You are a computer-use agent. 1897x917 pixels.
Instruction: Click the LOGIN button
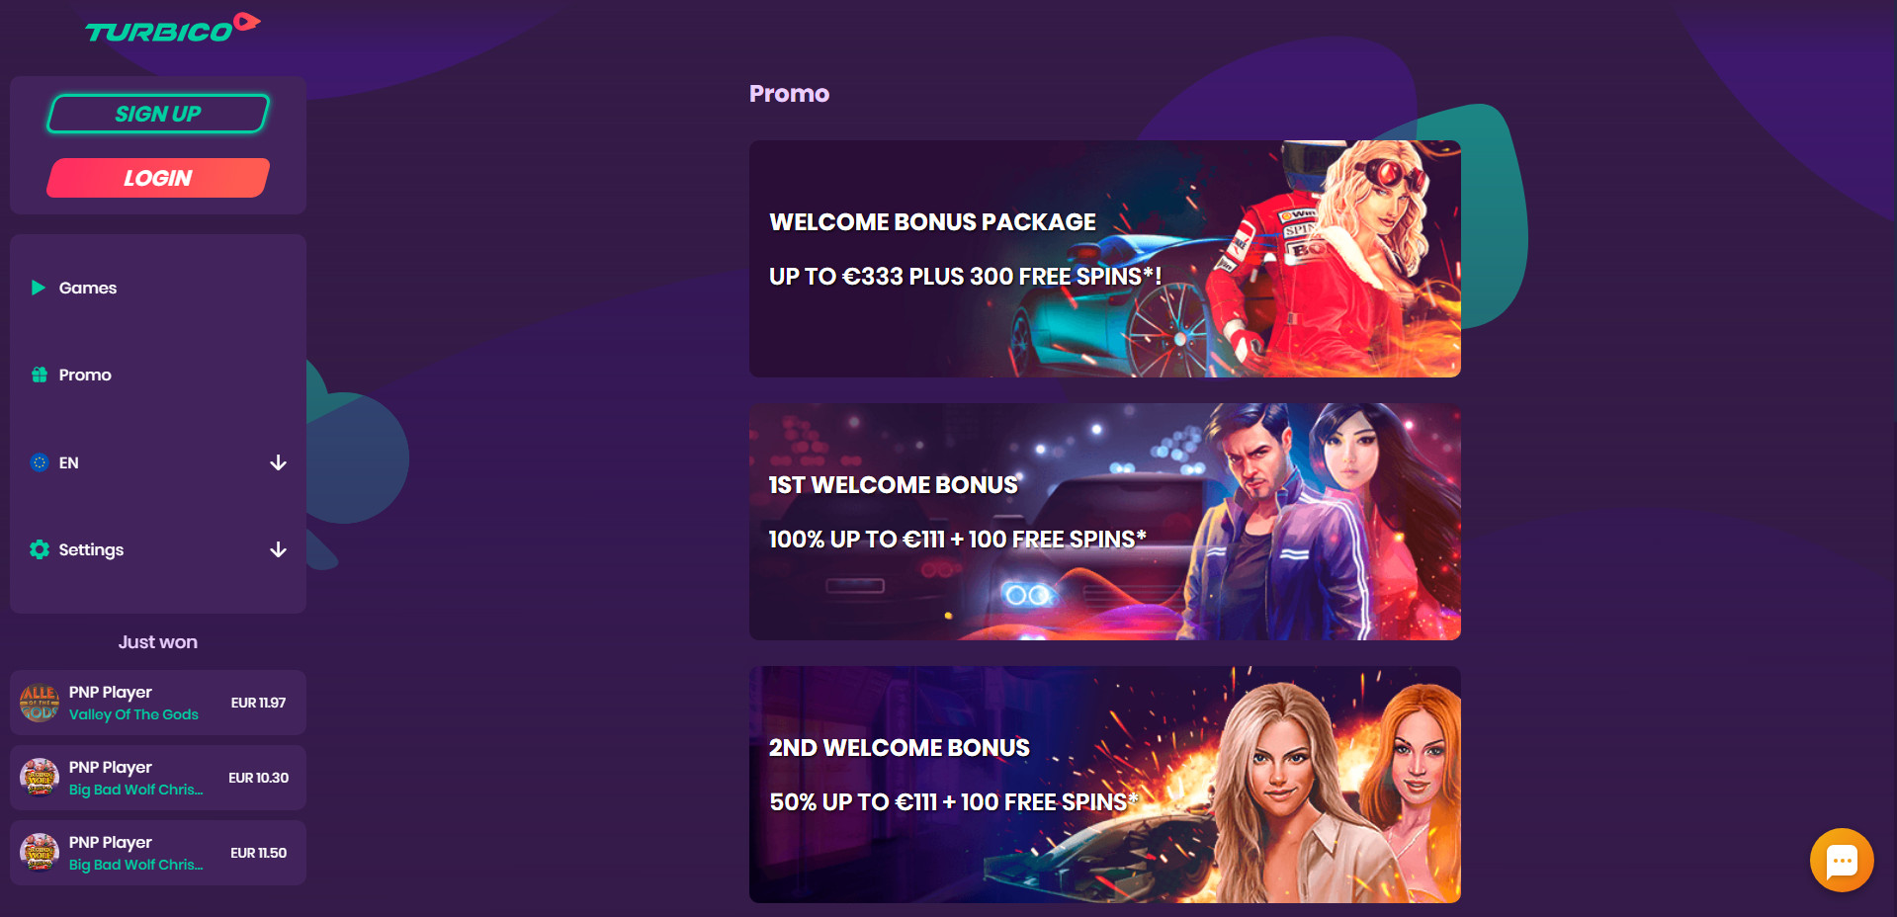[158, 178]
